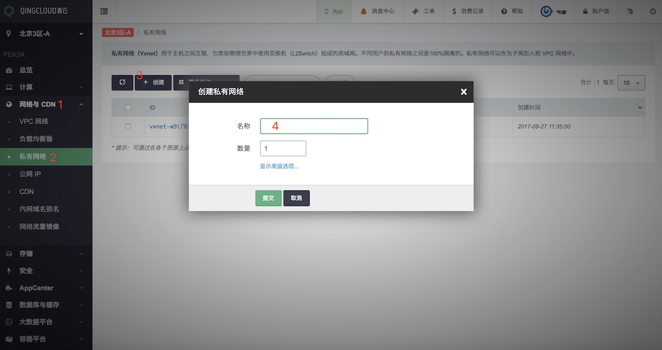Viewport: 662px width, 350px height.
Task: Click the 提交 submit button
Action: pos(268,198)
